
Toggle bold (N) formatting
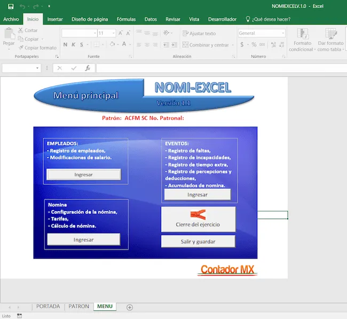click(65, 45)
